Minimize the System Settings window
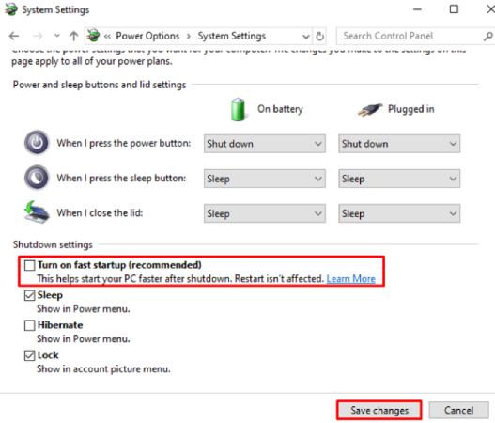The image size is (495, 423). (x=418, y=9)
